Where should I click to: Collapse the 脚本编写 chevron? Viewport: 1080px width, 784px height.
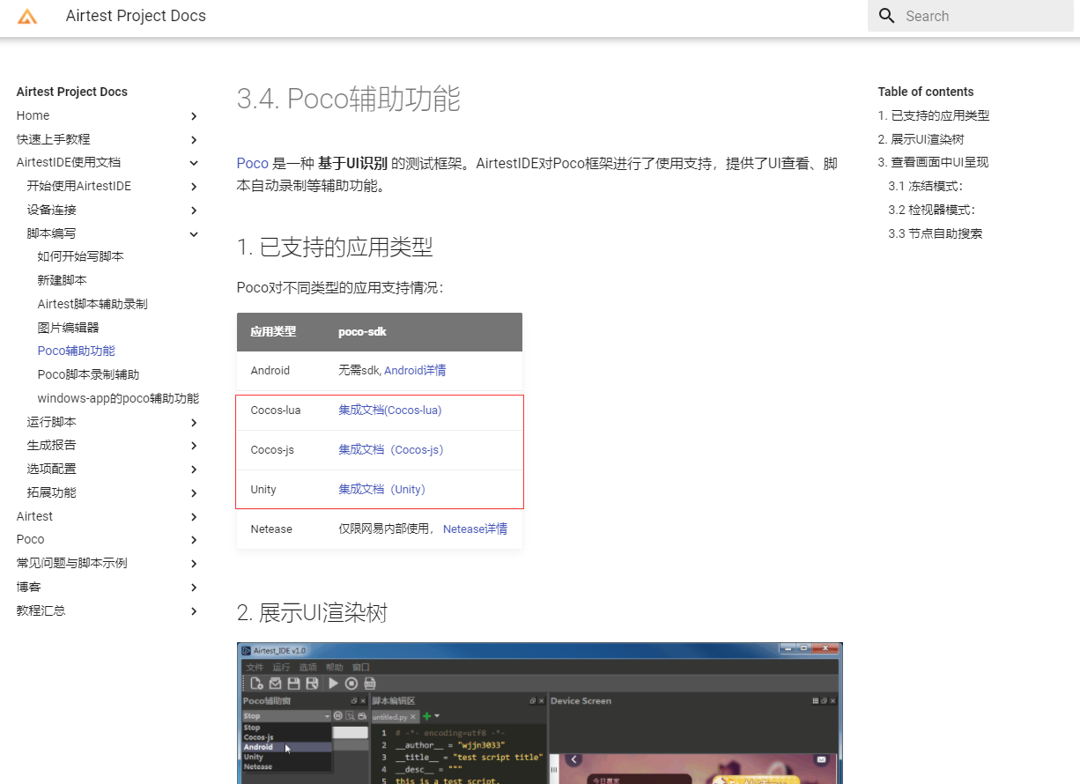194,234
